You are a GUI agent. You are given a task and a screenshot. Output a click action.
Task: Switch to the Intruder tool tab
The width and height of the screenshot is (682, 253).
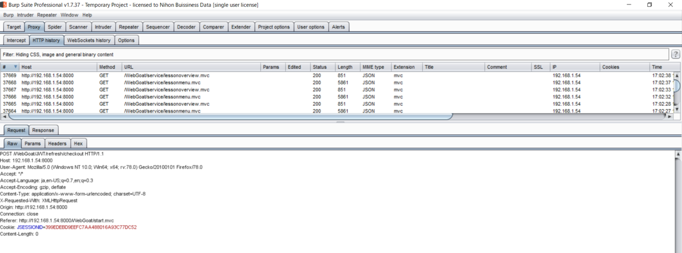(x=103, y=27)
